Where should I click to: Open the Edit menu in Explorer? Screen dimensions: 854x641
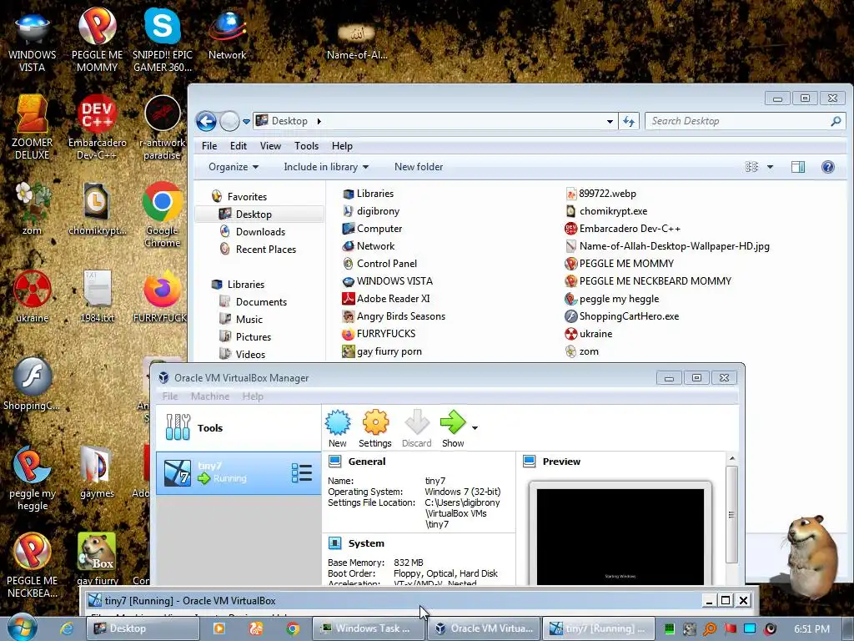pos(238,146)
